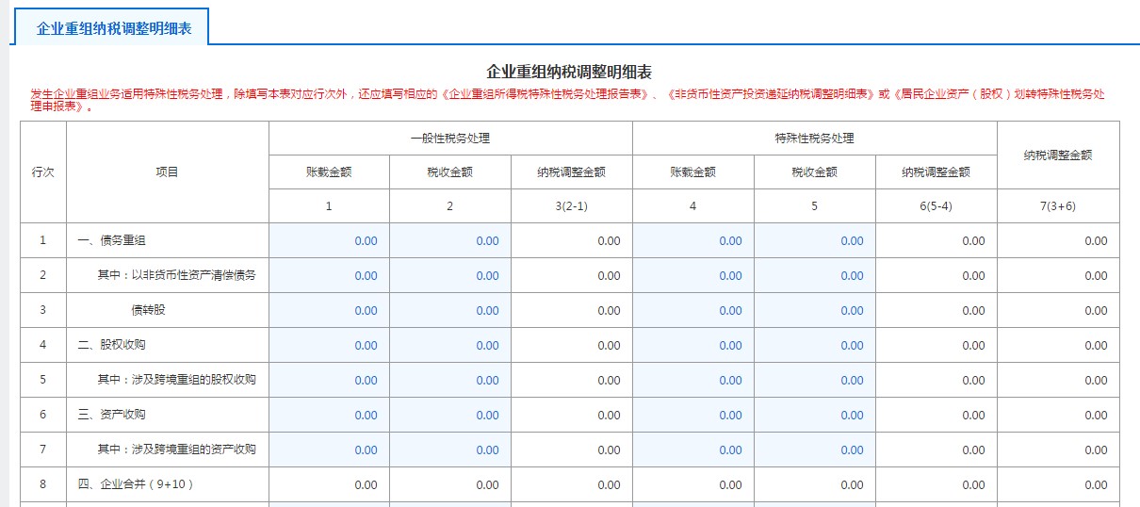Screen dimensions: 1140x507
Task: Click 特殊性税收金额 field for 股权收购 row
Action: pos(815,346)
